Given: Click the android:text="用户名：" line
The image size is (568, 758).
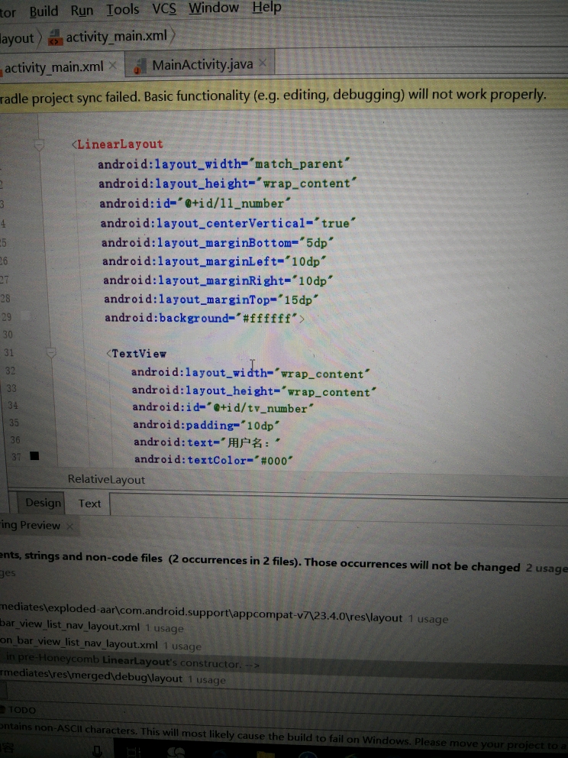Looking at the screenshot, I should (207, 442).
